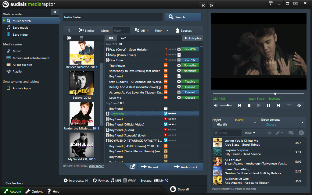Toggle shuffle playback mode
This screenshot has height=195, width=312.
[x=289, y=105]
